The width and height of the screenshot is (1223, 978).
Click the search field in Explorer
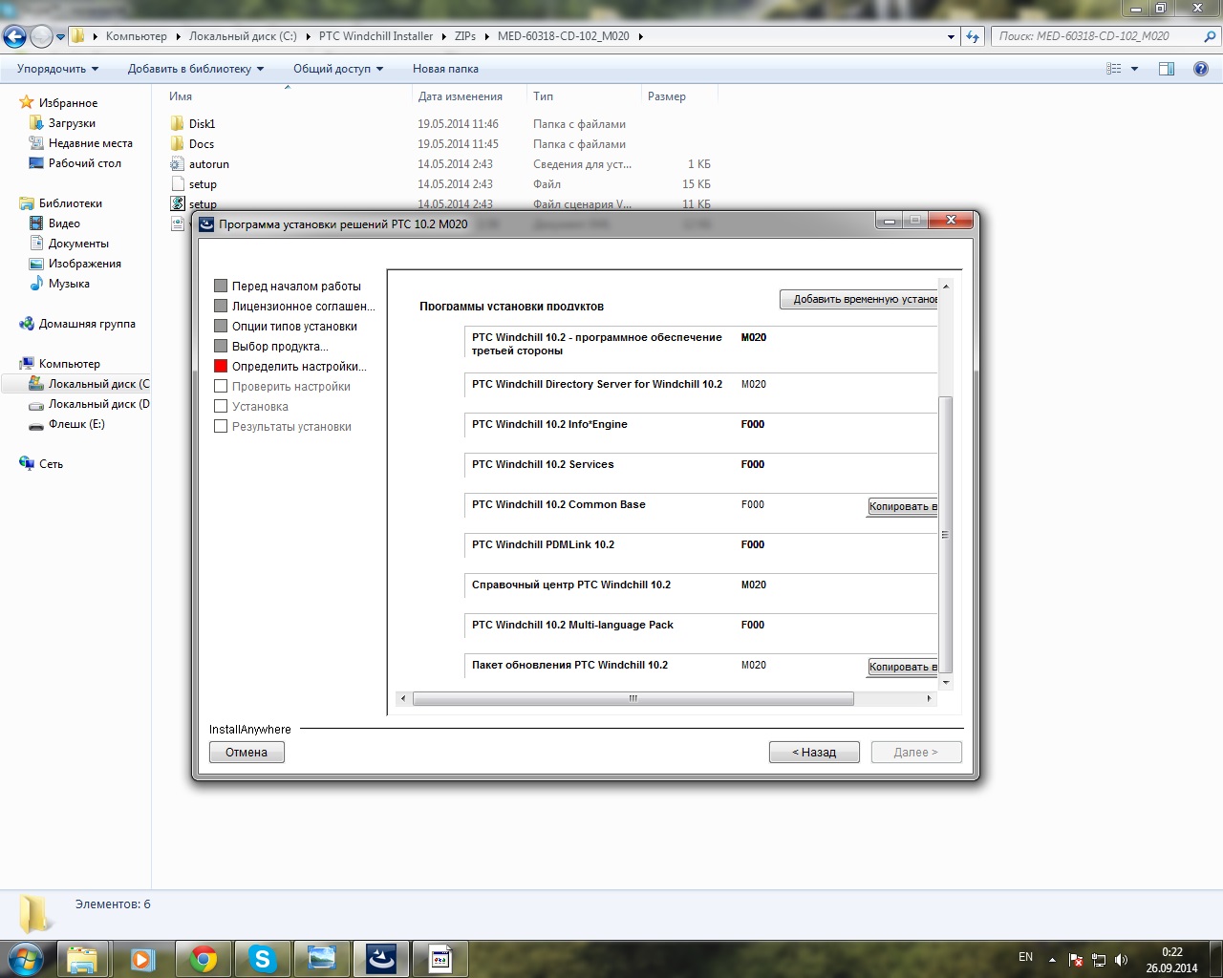tap(1098, 36)
